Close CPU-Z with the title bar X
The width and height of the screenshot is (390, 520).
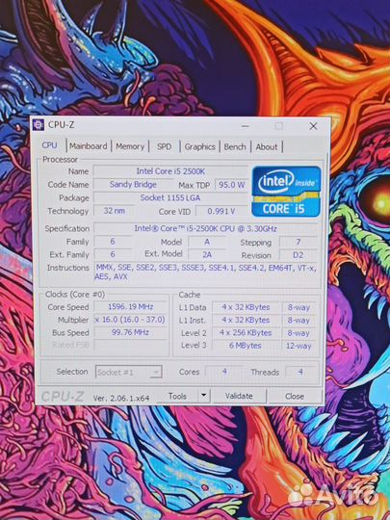click(313, 126)
